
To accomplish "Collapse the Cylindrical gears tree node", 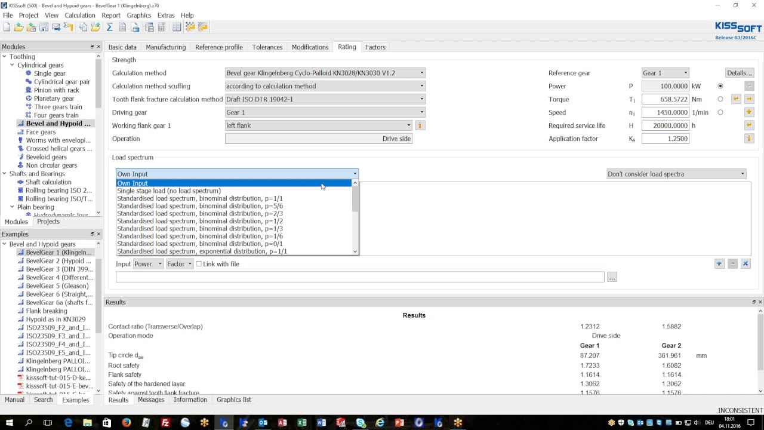I will click(12, 65).
